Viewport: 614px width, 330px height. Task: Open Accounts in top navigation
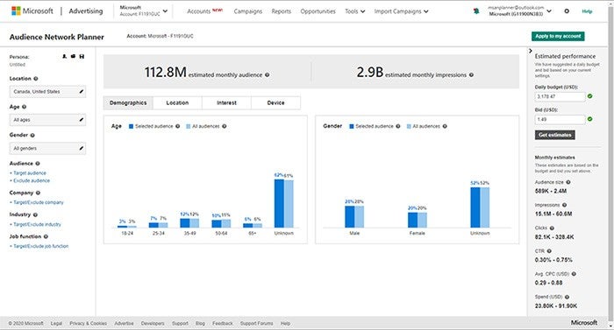tap(199, 11)
